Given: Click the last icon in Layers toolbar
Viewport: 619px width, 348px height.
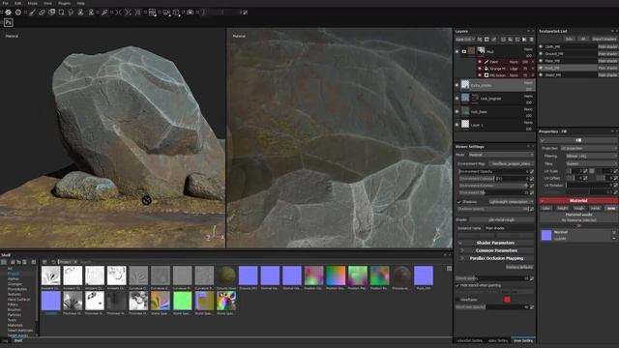Looking at the screenshot, I should (x=531, y=39).
